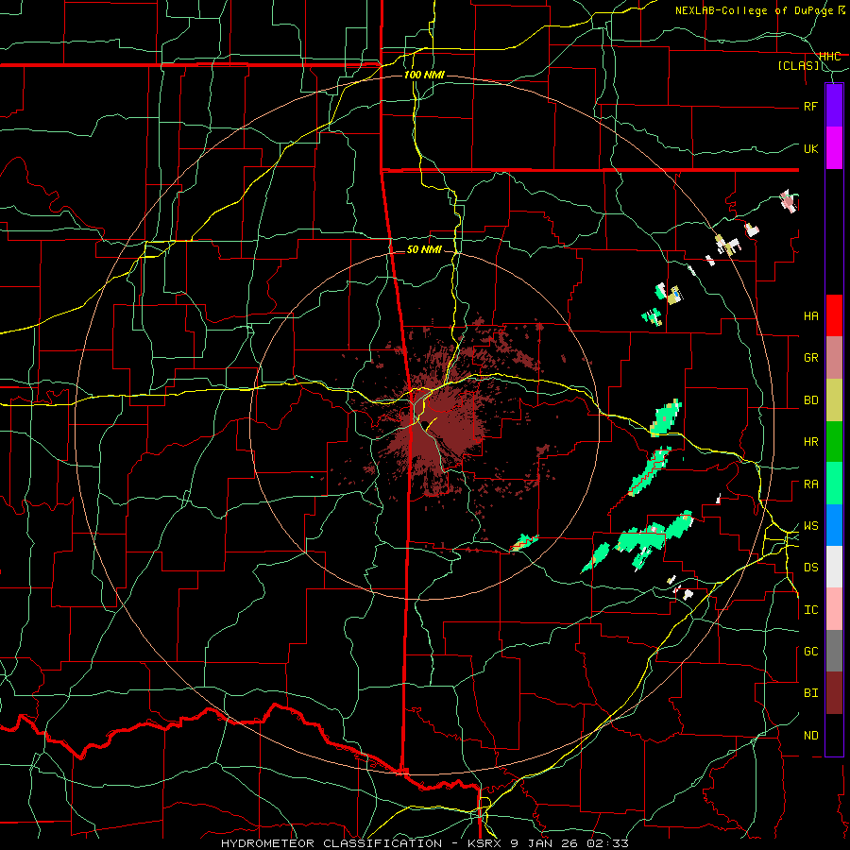Click the UK magenta legend swatch
The height and width of the screenshot is (850, 850).
tap(834, 148)
